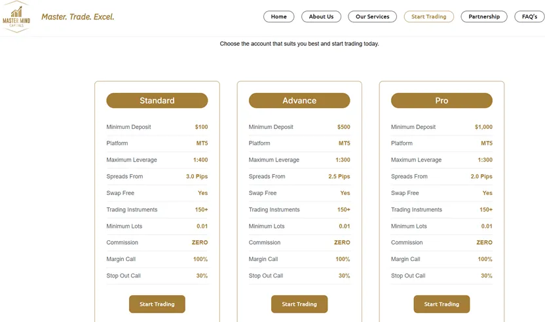The width and height of the screenshot is (545, 322).
Task: Click the Master Mind Capitals logo
Action: 16,16
